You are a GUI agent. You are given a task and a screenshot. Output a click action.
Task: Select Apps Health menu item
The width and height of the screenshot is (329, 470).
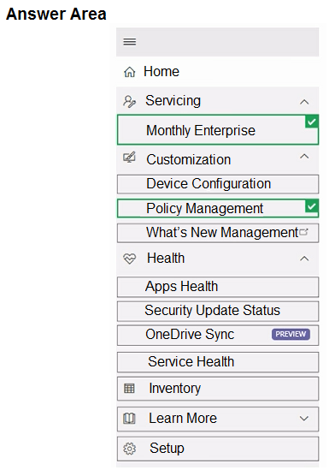tap(218, 287)
